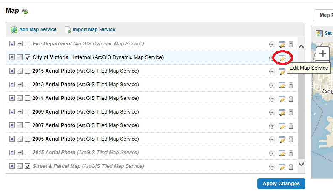The height and width of the screenshot is (193, 333).
Task: Edit the 2011 Aerial Photo map service
Action: point(282,99)
